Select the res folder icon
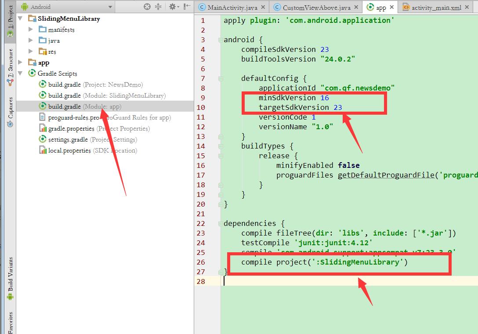This screenshot has width=478, height=334. (x=43, y=51)
